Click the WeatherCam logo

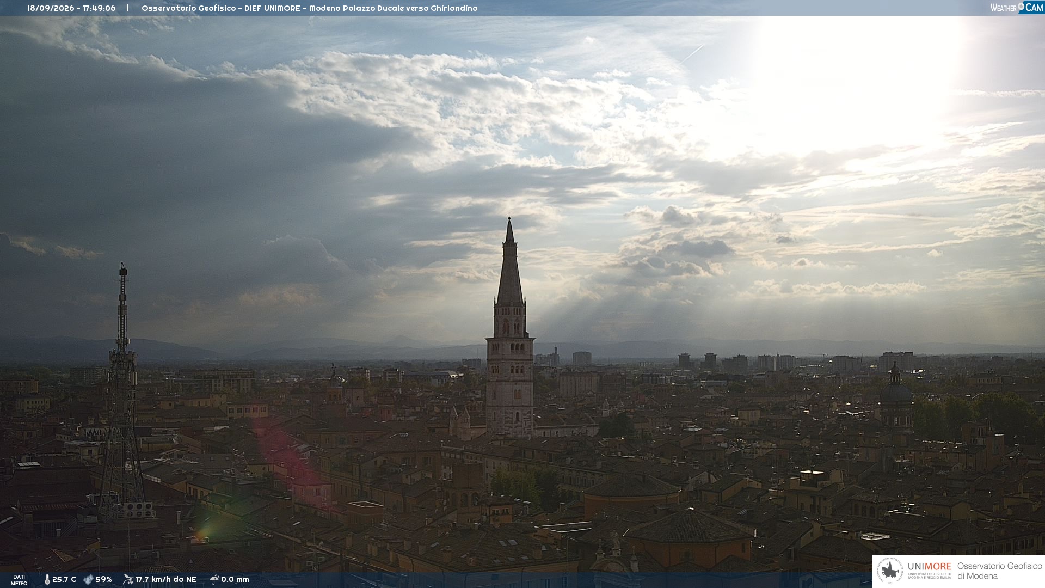pyautogui.click(x=1016, y=8)
